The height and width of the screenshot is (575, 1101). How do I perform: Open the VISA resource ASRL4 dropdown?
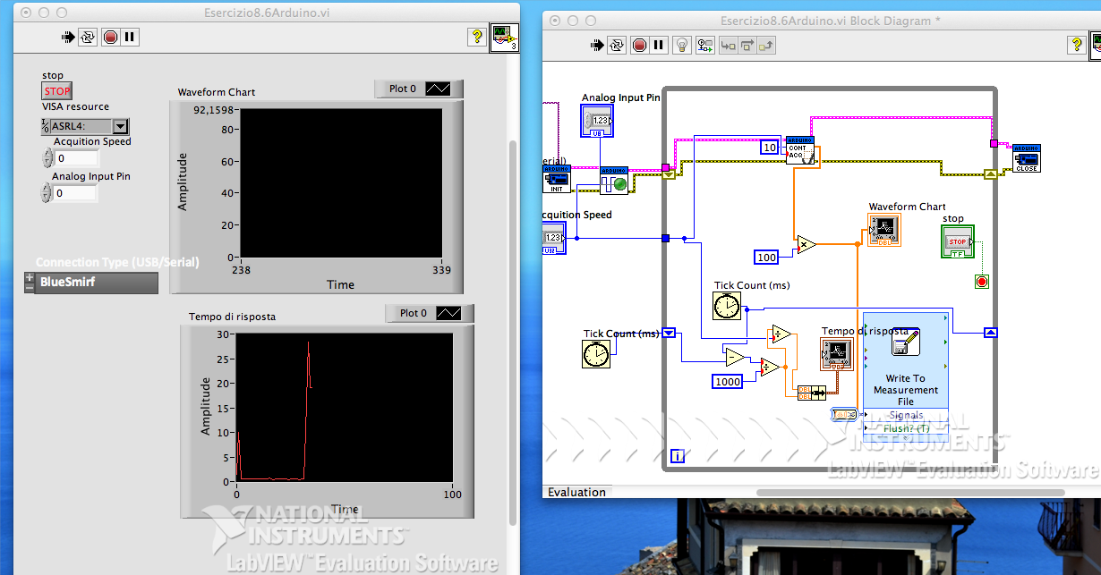click(x=120, y=127)
